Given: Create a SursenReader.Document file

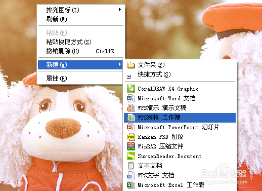Looking at the screenshot, I should coord(180,156).
